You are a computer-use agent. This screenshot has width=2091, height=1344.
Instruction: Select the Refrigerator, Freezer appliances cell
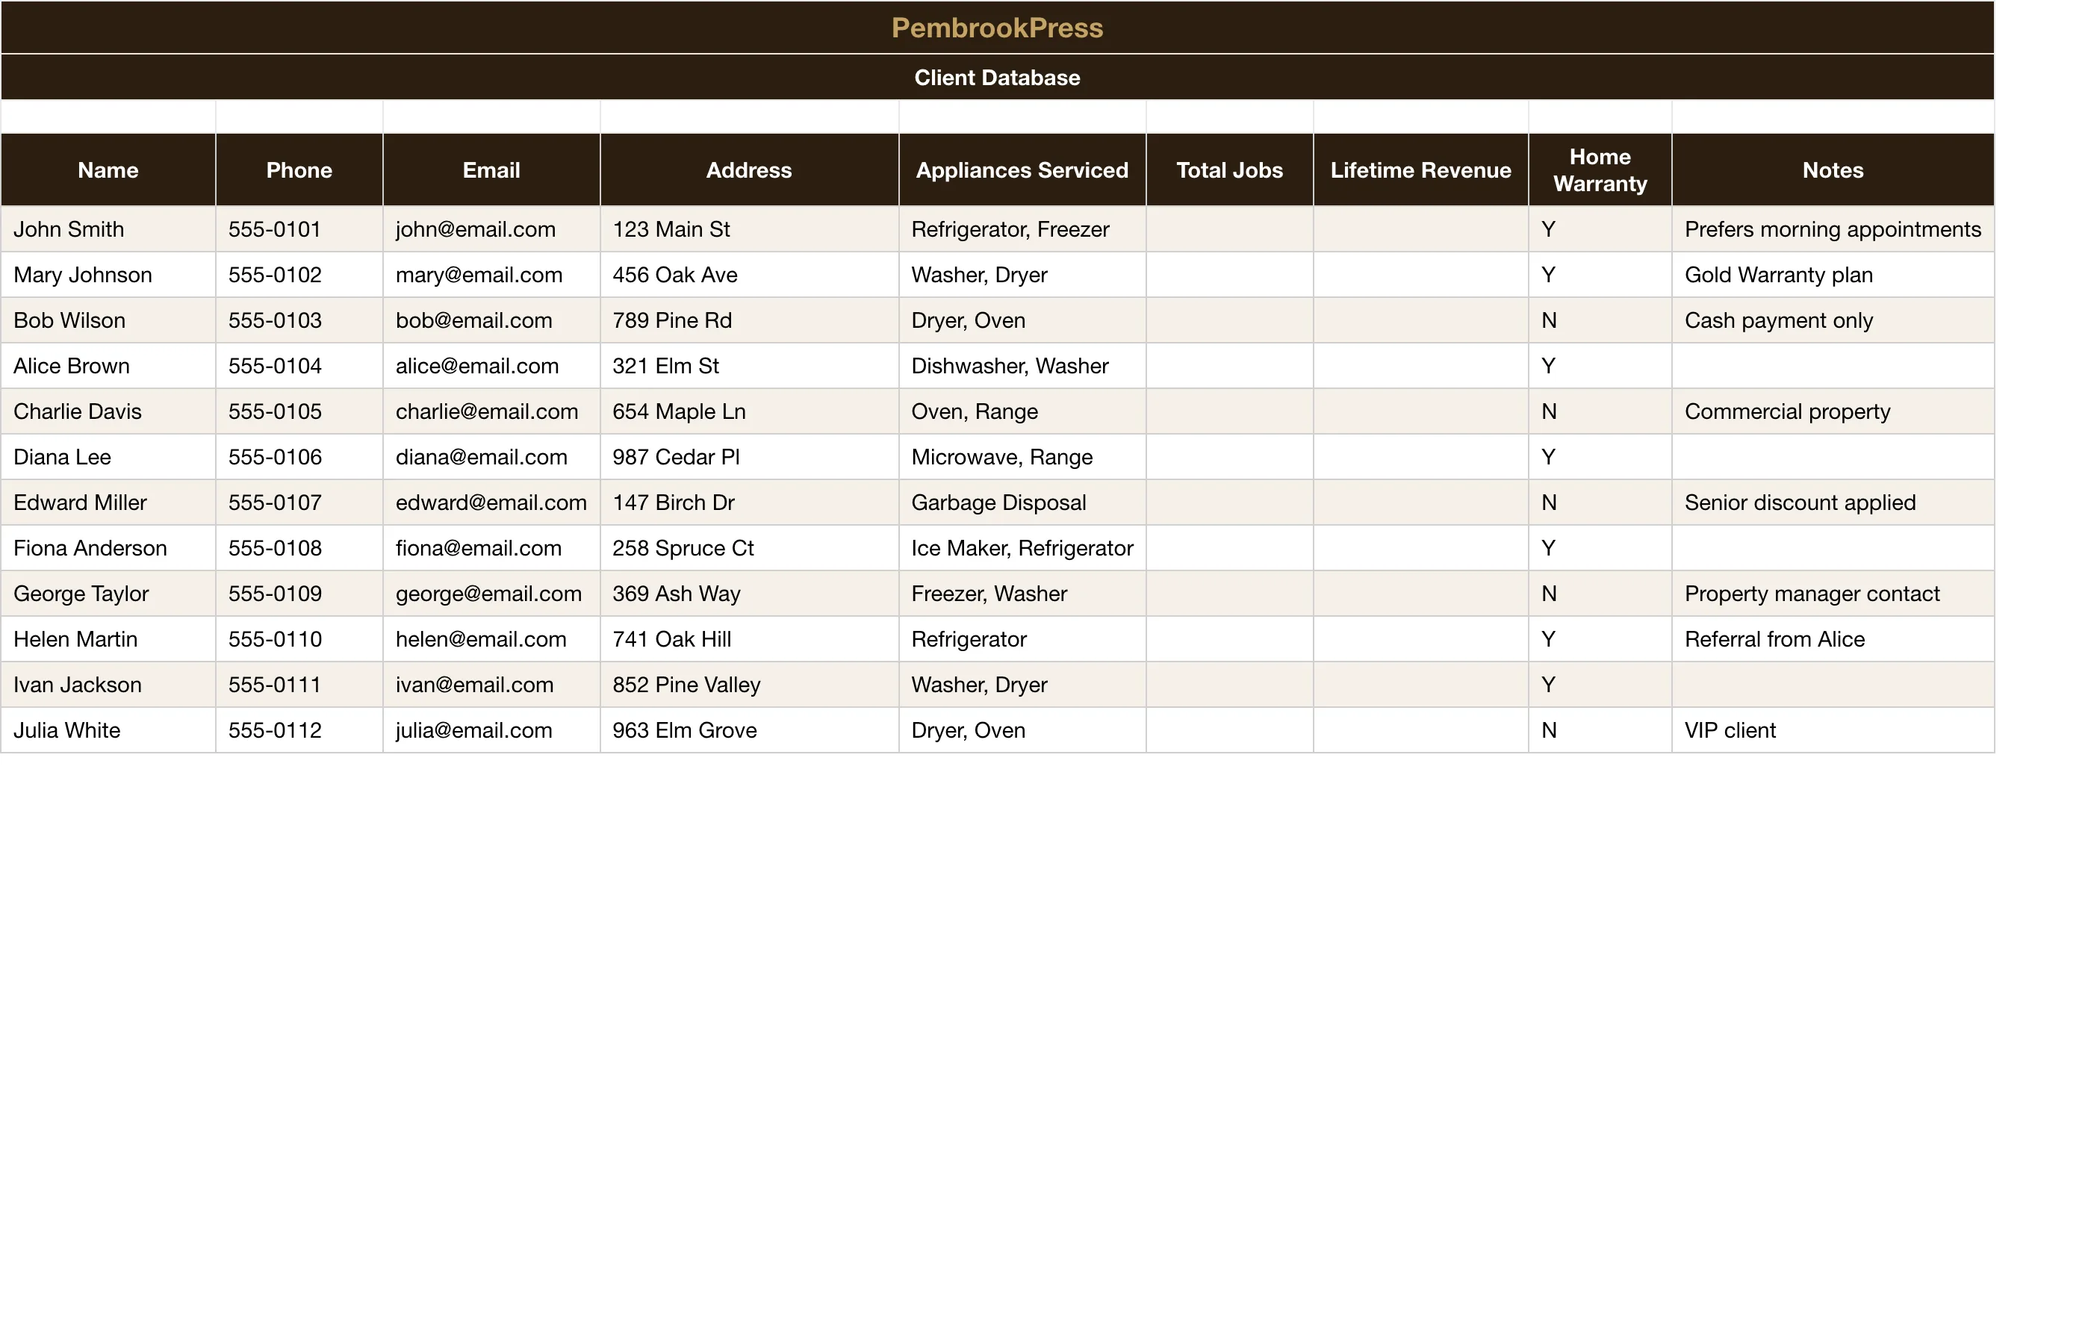pos(1022,229)
